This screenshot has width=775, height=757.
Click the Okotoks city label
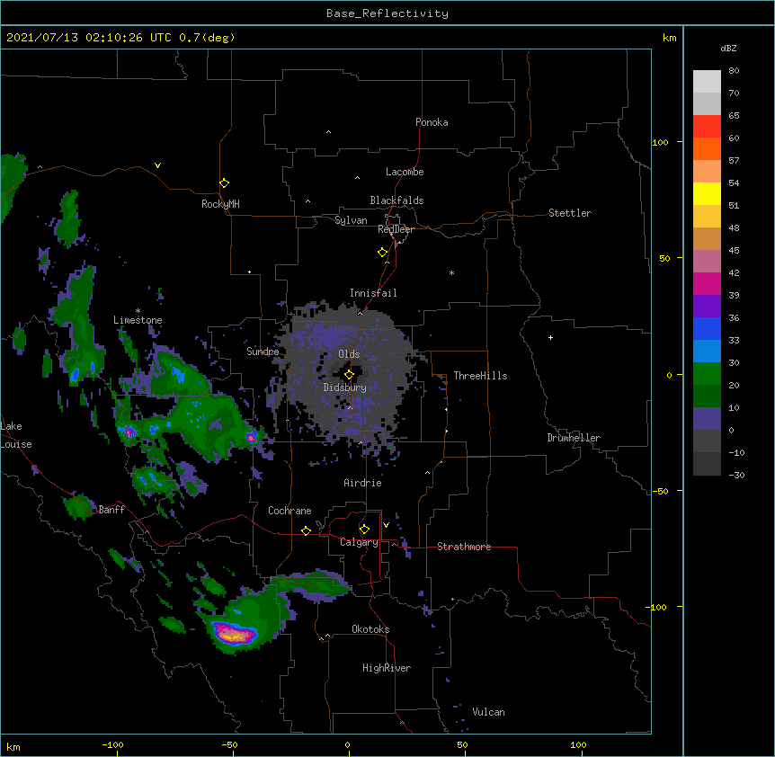pyautogui.click(x=370, y=629)
